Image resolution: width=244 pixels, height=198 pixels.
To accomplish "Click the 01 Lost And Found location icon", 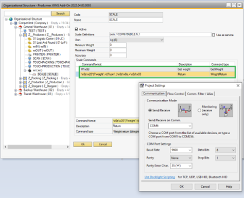I will 30,43.
